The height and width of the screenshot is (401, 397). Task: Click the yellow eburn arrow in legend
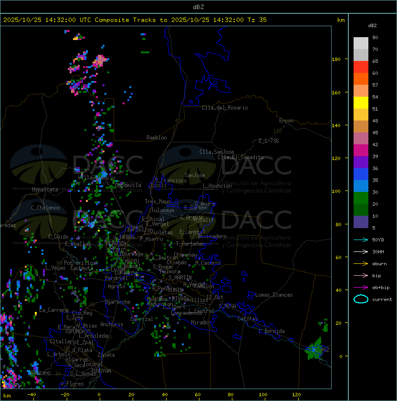coord(361,264)
